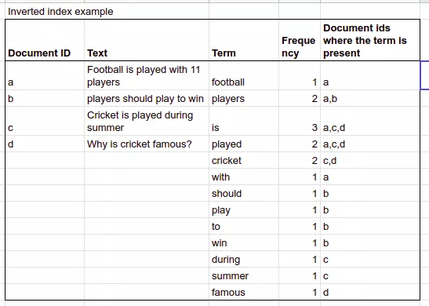Select the 'Frequency' header cell
Viewport: 429px width, 306px height.
coord(300,40)
